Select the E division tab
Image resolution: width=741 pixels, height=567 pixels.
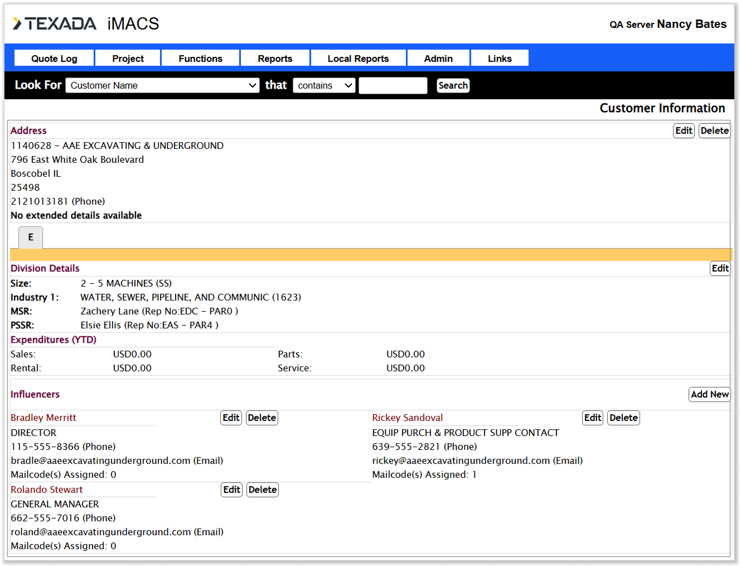[x=31, y=238]
